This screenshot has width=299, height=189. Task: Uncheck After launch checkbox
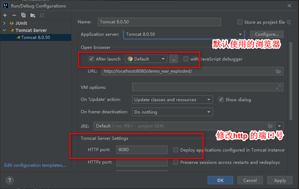(91, 59)
